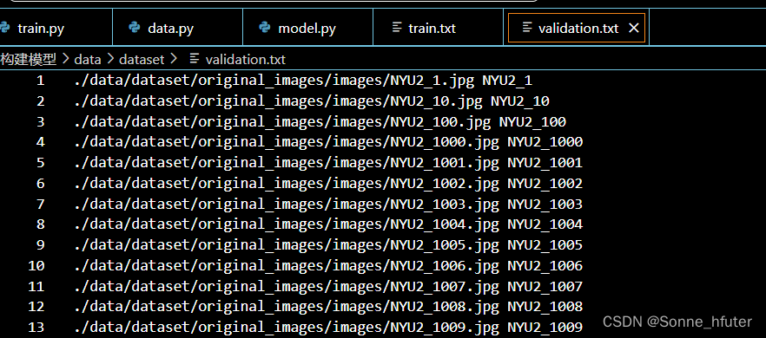Image resolution: width=766 pixels, height=338 pixels.
Task: Click line number 2 in the gutter
Action: click(40, 101)
